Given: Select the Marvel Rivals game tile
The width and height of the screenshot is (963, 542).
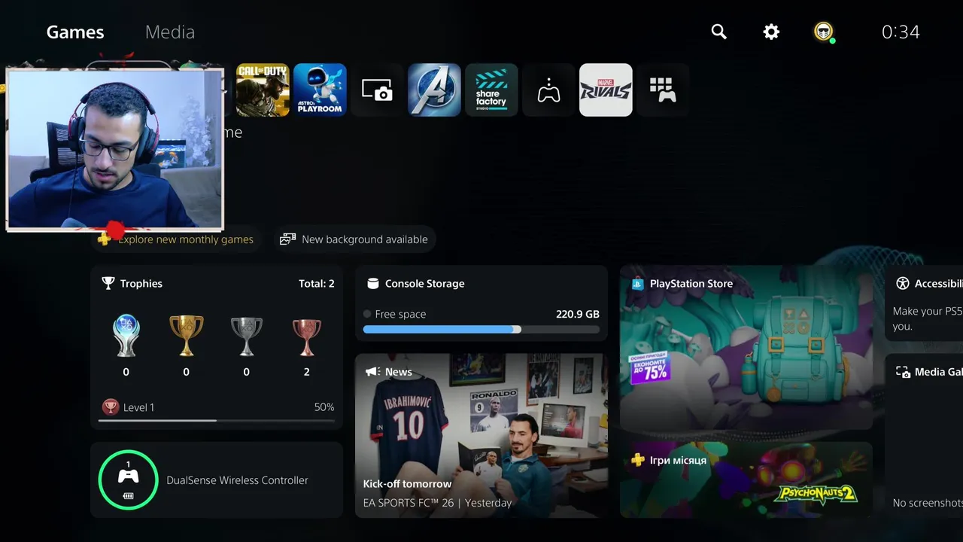Looking at the screenshot, I should pyautogui.click(x=606, y=90).
